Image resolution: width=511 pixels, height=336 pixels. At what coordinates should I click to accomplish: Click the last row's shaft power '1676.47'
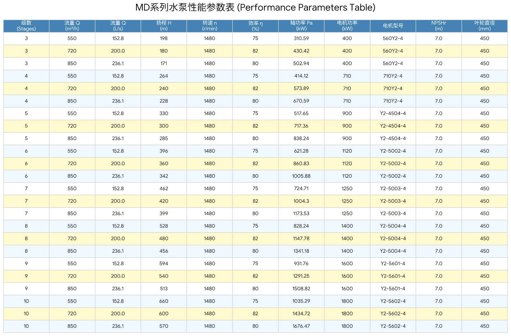point(301,326)
